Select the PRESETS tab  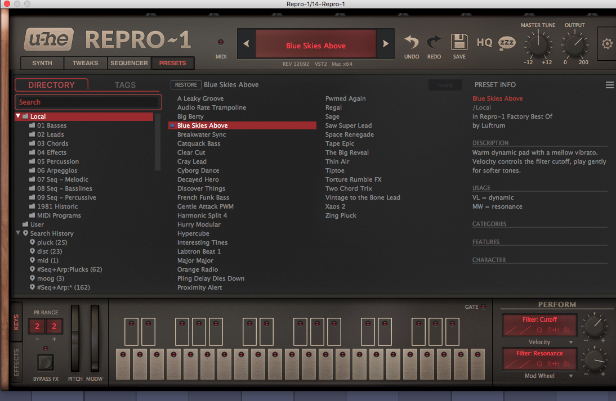click(x=172, y=63)
